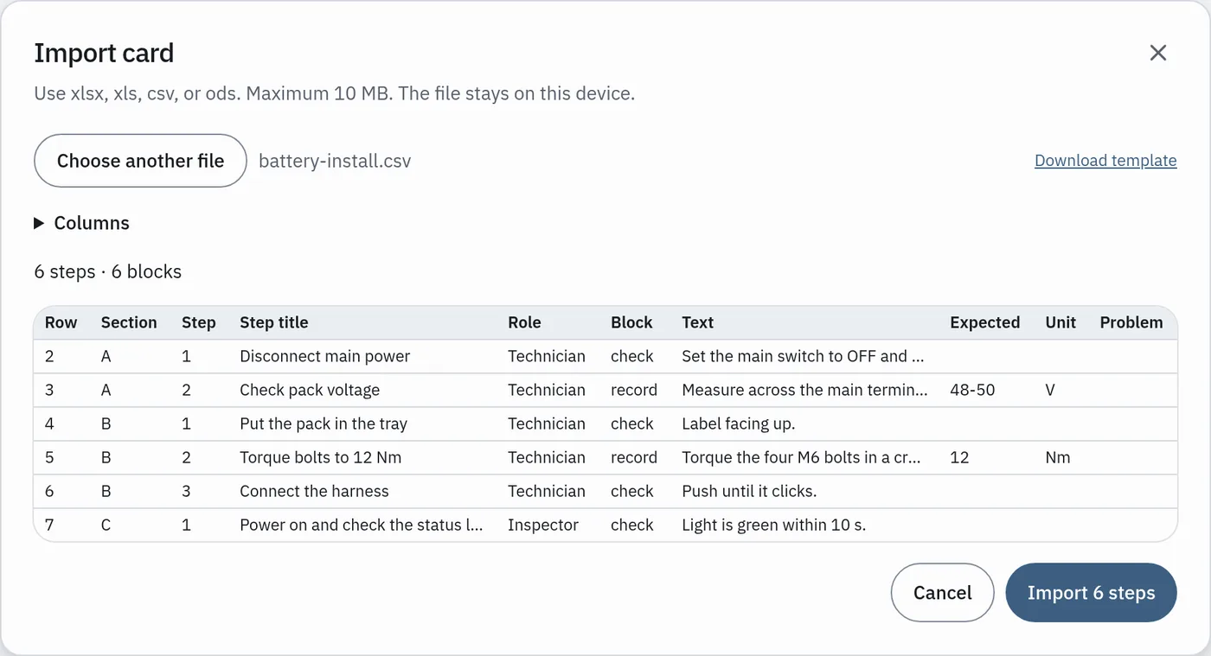Select file name battery-install.csv
1211x656 pixels.
[x=335, y=161]
